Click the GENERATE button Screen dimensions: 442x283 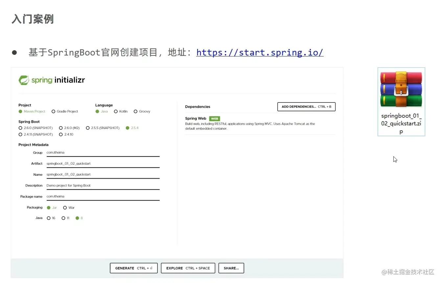click(133, 268)
